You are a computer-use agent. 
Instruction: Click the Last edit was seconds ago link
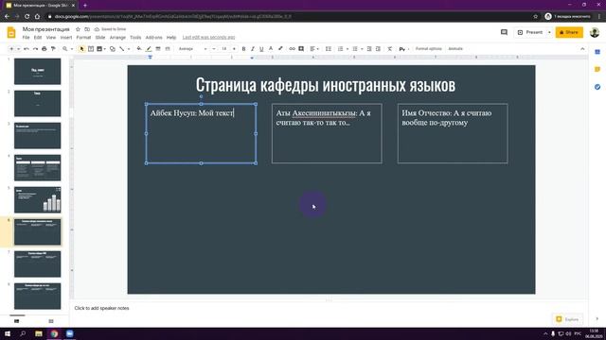(x=208, y=38)
